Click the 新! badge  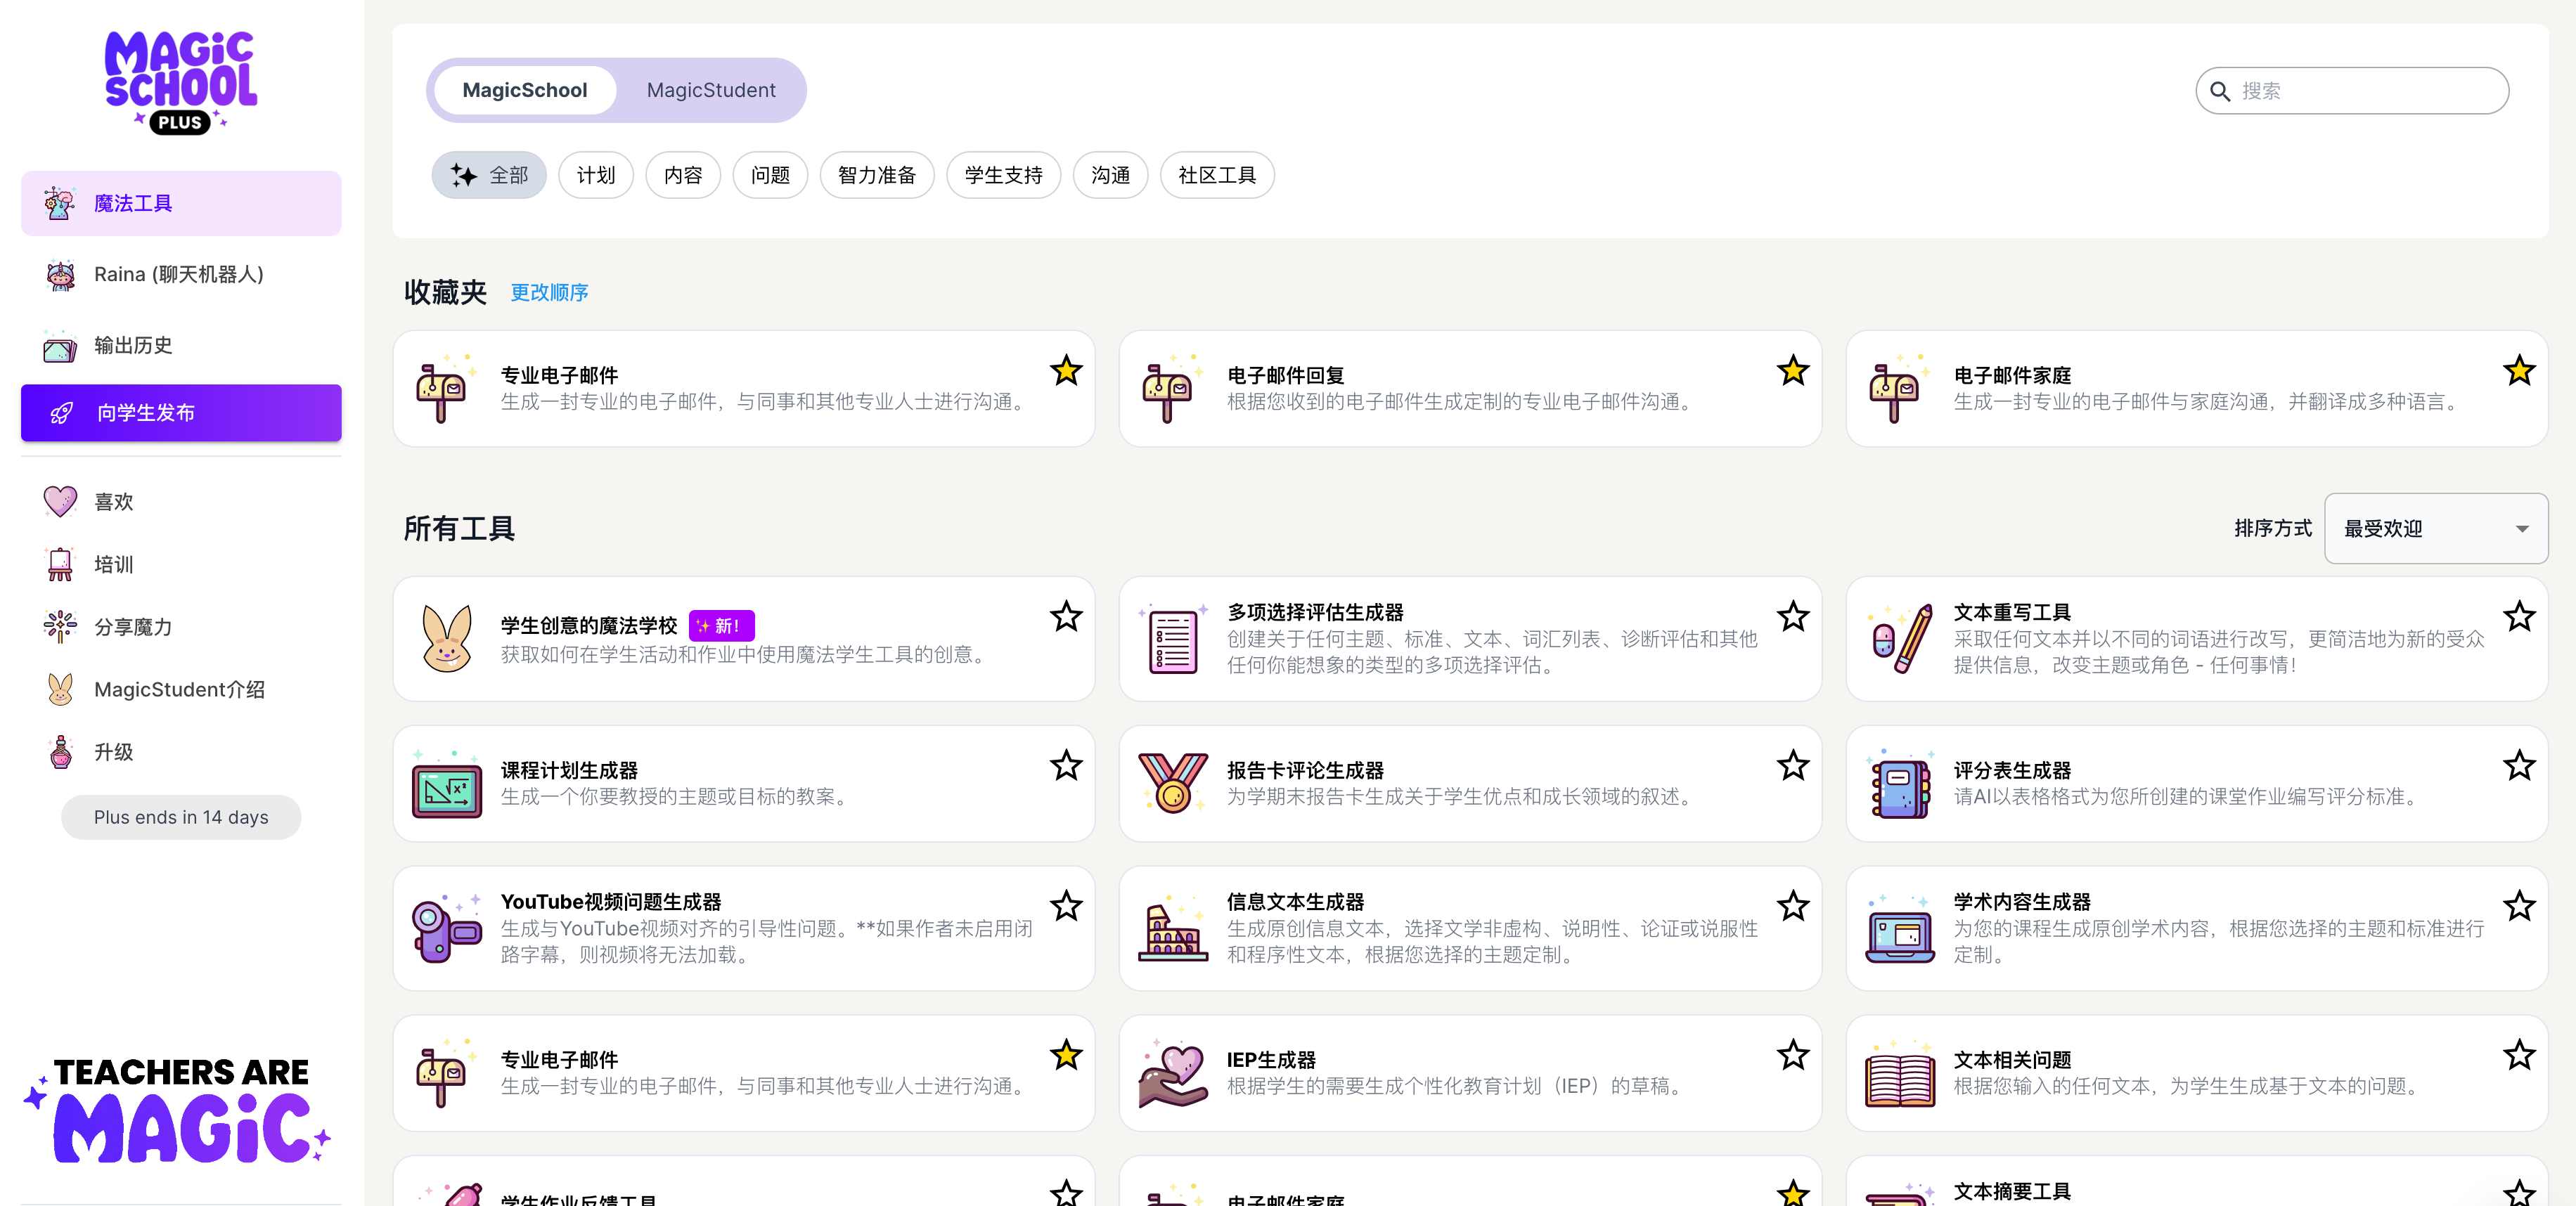[721, 626]
